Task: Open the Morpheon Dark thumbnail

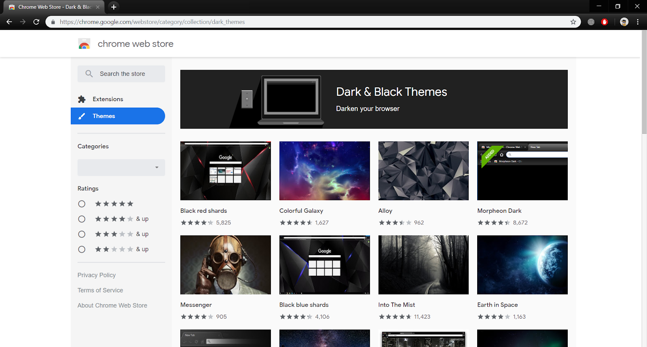Action: pyautogui.click(x=522, y=171)
